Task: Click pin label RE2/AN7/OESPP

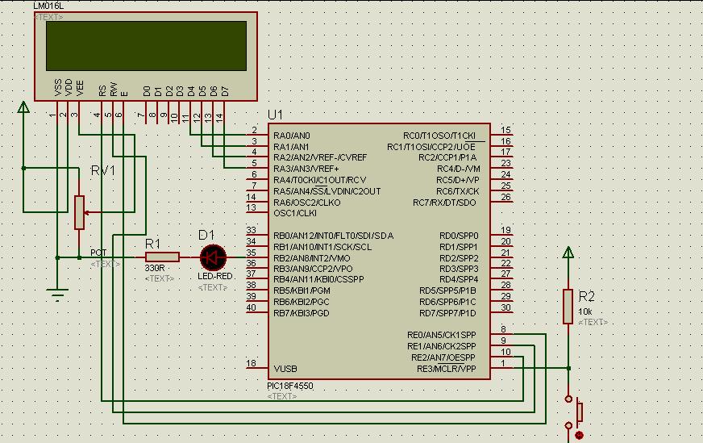Action: point(443,357)
